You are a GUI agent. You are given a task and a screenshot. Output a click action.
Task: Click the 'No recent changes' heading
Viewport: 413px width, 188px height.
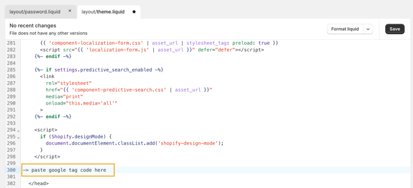33,26
